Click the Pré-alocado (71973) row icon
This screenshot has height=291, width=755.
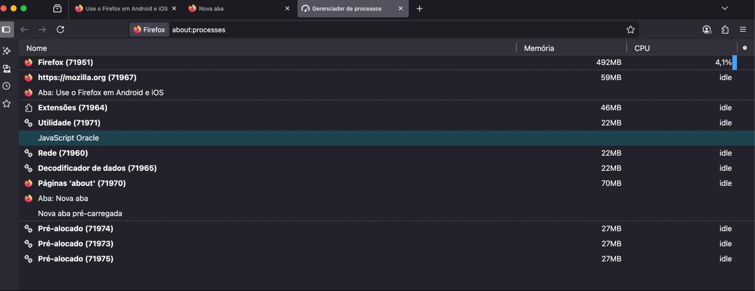coord(28,244)
